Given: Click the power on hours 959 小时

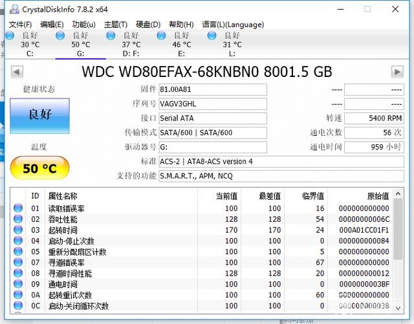Looking at the screenshot, I should [374, 147].
